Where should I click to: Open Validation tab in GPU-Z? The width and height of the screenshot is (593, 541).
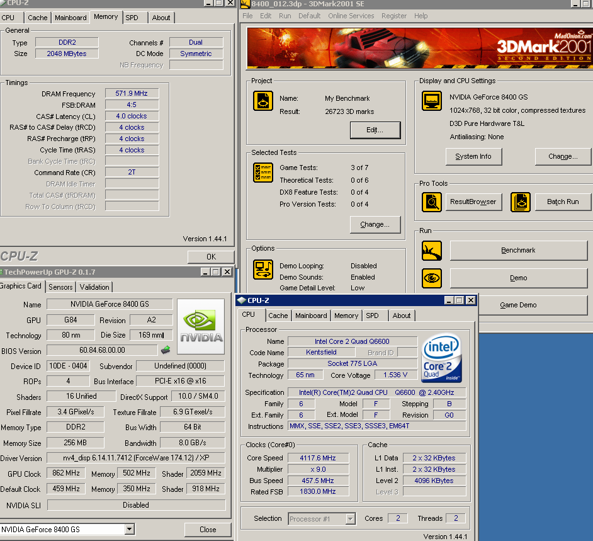click(94, 287)
